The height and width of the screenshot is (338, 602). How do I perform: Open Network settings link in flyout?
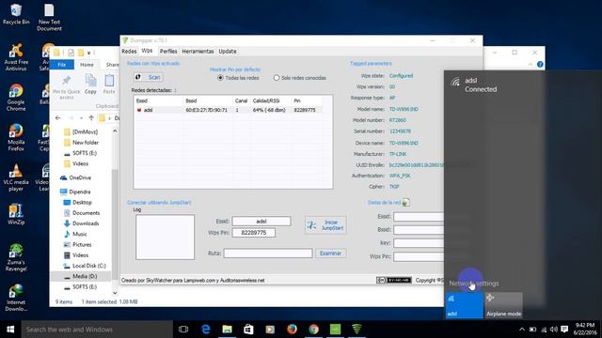pyautogui.click(x=474, y=284)
